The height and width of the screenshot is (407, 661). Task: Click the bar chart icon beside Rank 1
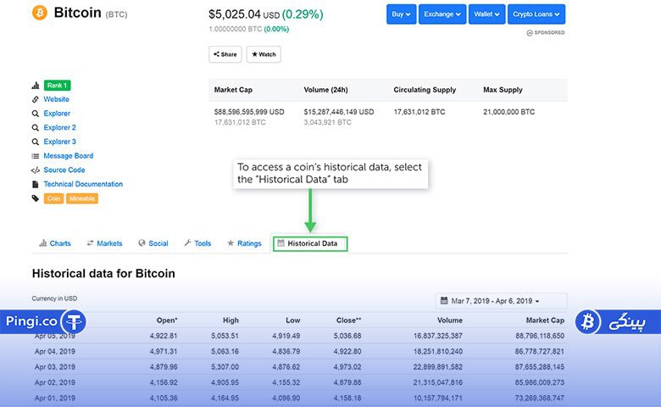36,86
